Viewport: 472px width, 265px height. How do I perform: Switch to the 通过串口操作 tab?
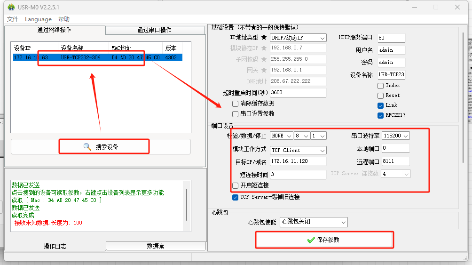(x=155, y=30)
